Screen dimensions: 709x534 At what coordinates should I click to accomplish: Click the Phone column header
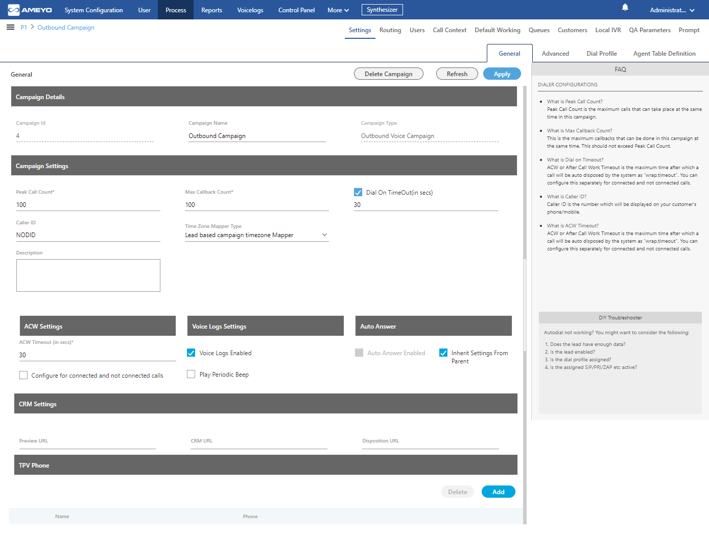(x=250, y=517)
